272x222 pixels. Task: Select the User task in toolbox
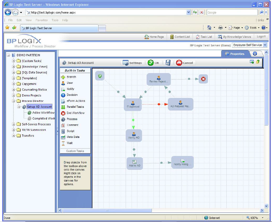click(67, 83)
